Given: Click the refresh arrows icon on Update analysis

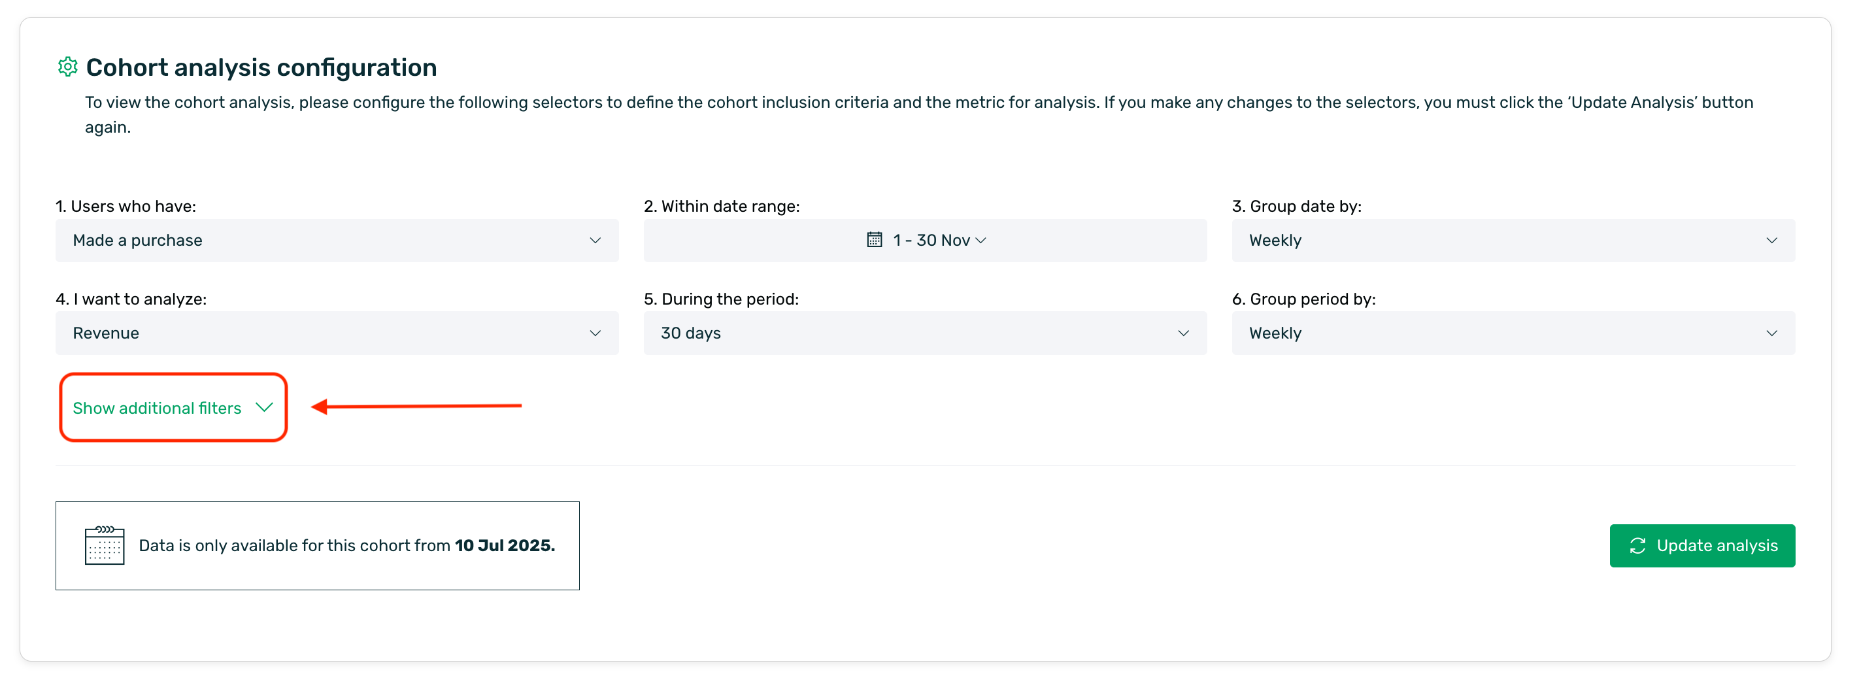Looking at the screenshot, I should (x=1637, y=545).
